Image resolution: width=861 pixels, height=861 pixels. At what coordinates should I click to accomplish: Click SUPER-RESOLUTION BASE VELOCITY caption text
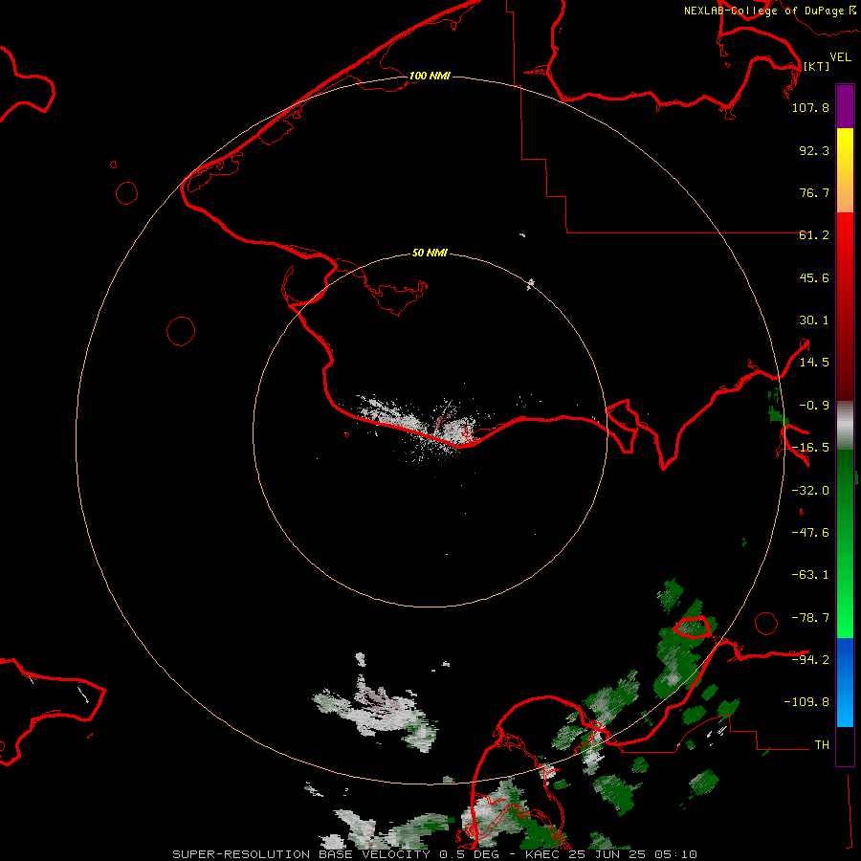pos(301,854)
